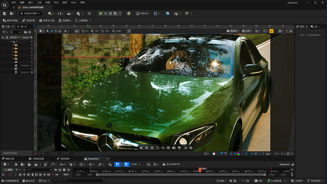This screenshot has width=327, height=184.
Task: Open the content browse icon beside save
Action: [12, 13]
